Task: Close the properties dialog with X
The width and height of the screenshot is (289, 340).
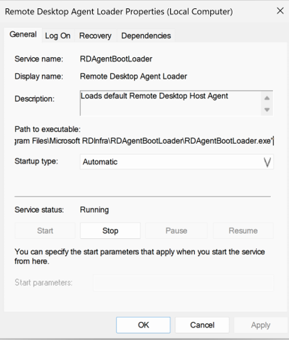Action: [280, 10]
